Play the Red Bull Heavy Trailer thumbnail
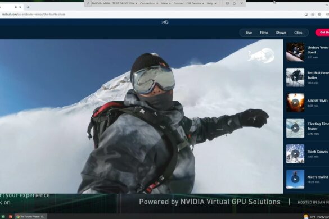 [295, 77]
